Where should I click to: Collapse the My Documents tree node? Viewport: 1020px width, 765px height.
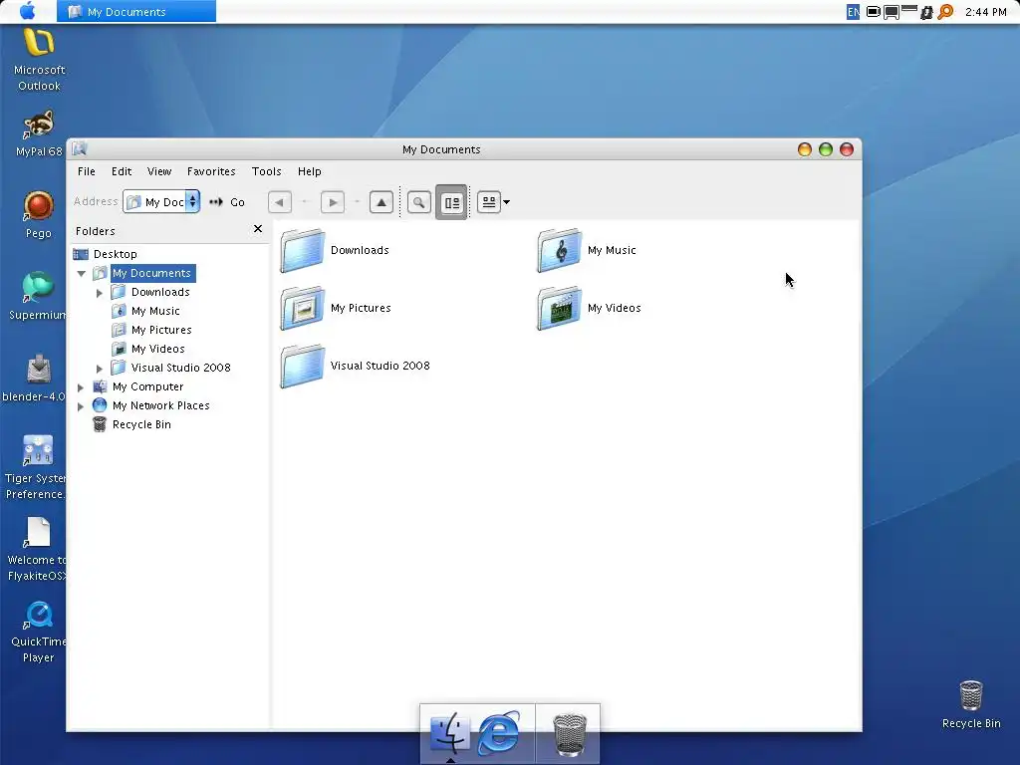point(82,274)
